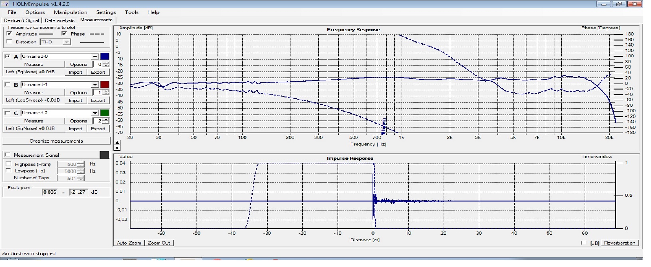Screen dimensions: 651x267
Task: Click Organize measurements button
Action: coord(56,141)
